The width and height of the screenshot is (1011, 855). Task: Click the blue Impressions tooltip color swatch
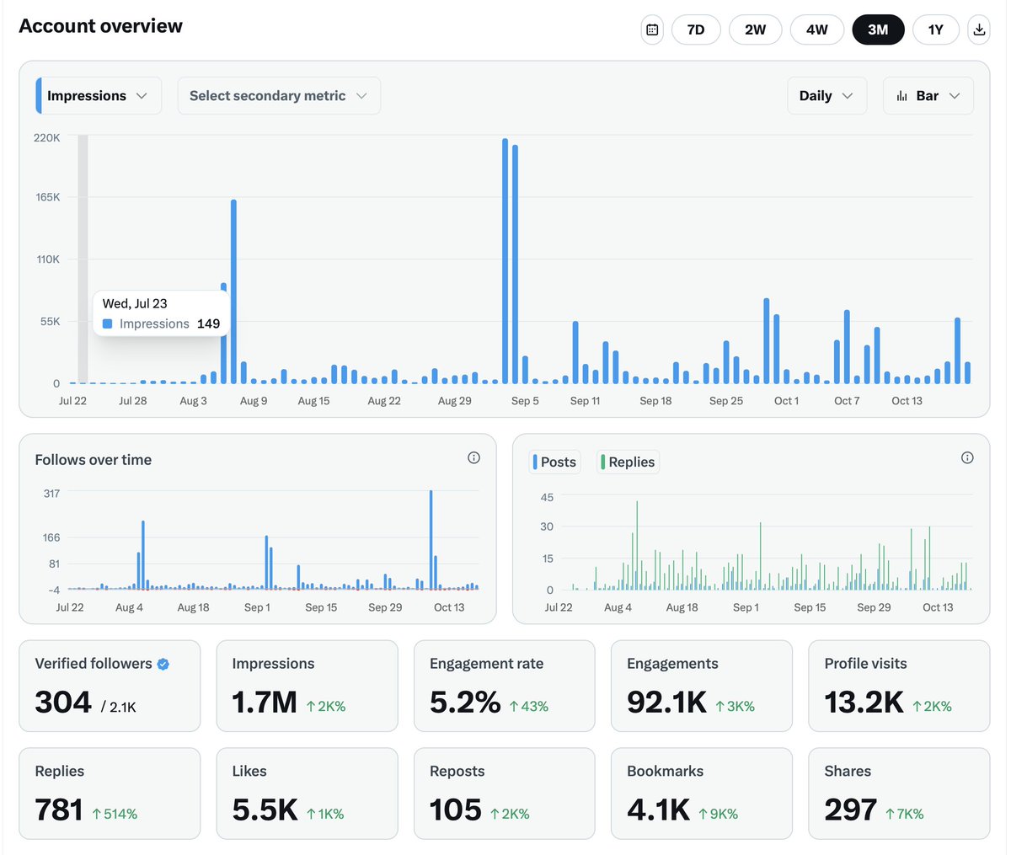pyautogui.click(x=108, y=323)
